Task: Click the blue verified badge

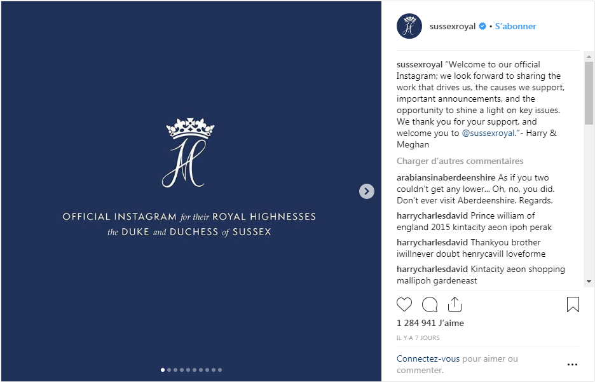Action: click(x=482, y=27)
